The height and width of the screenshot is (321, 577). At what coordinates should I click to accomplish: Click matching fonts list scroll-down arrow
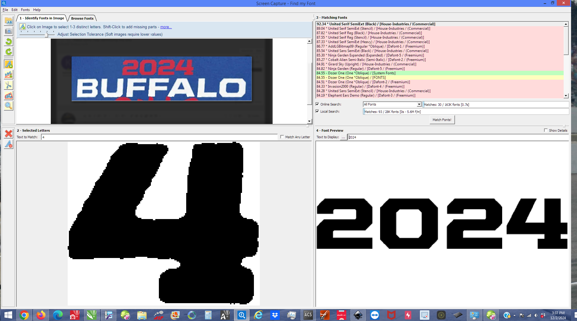coord(566,96)
